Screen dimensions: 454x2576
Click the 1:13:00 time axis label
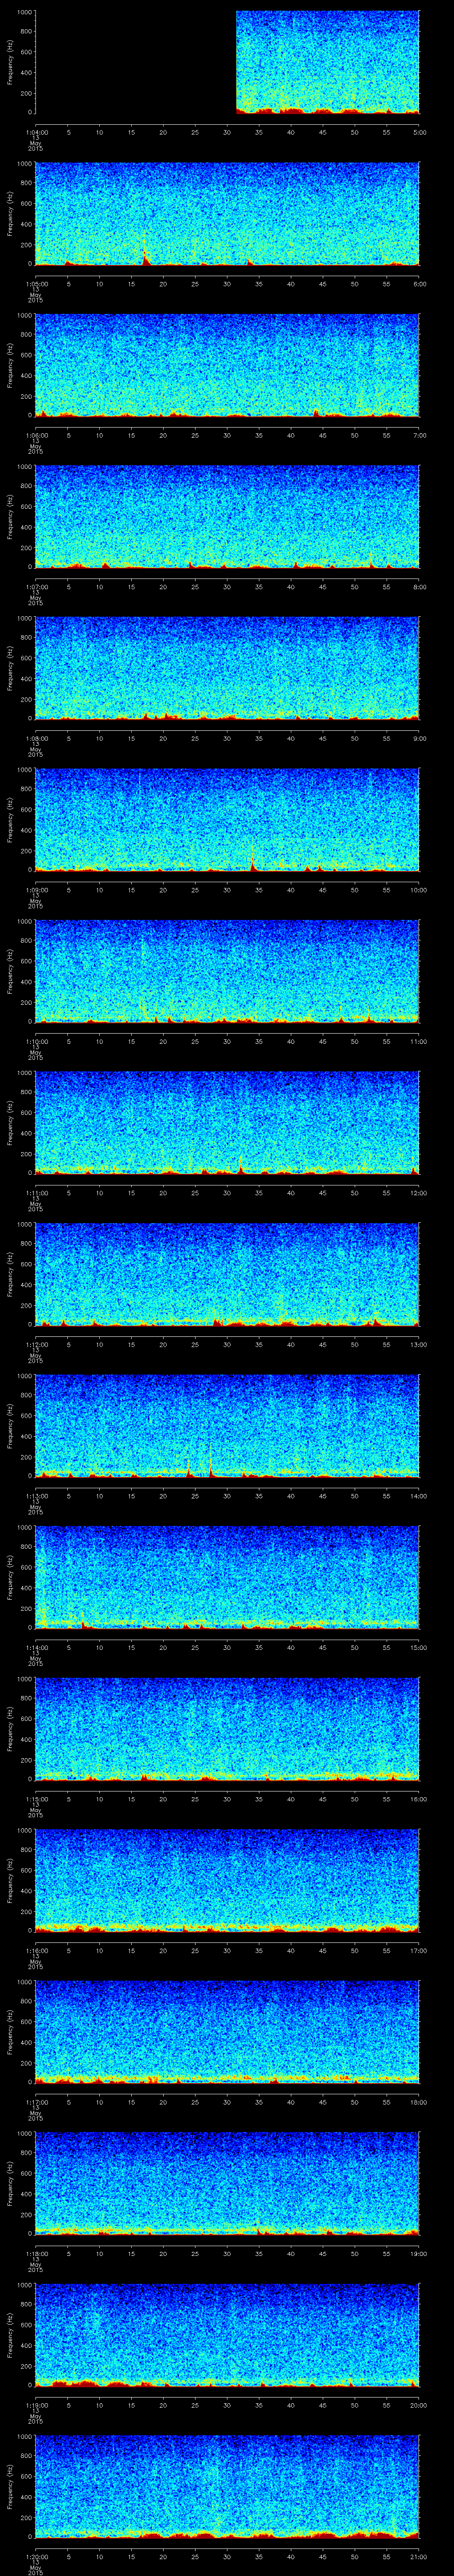[36, 1496]
